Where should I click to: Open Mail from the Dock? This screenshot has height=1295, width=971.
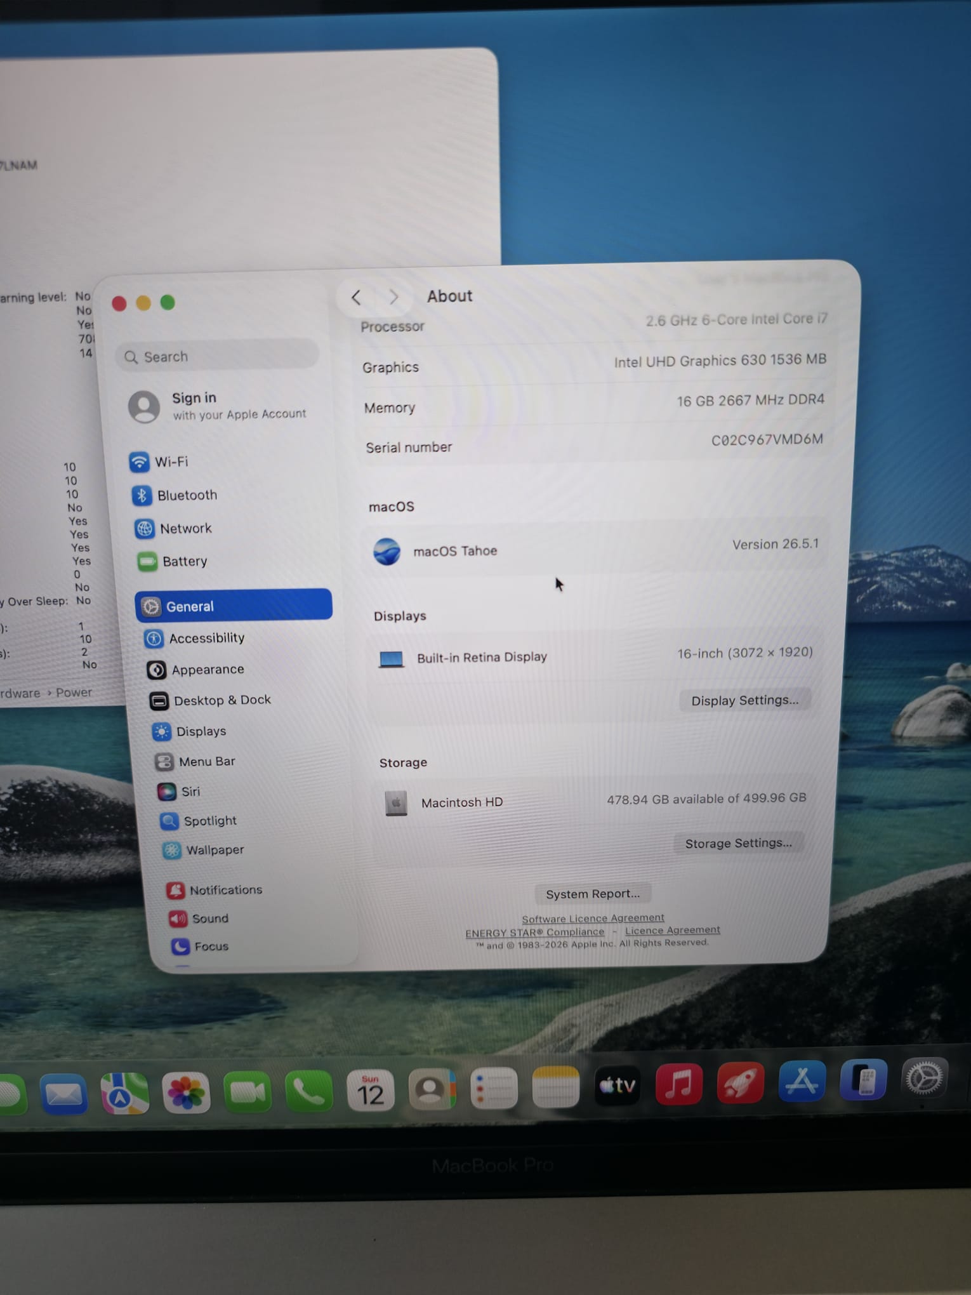pyautogui.click(x=63, y=1094)
